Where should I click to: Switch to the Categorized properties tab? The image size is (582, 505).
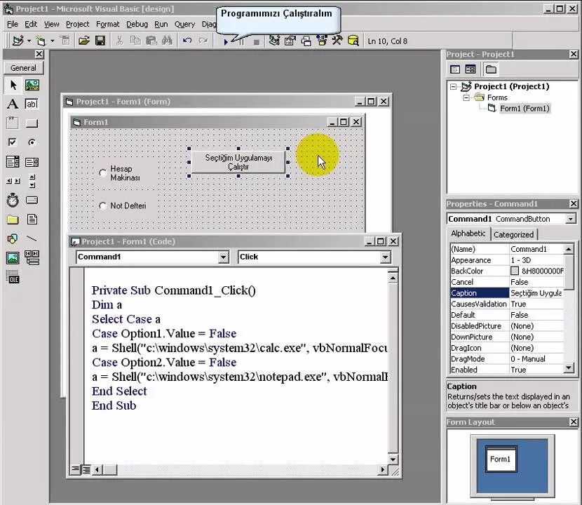(x=514, y=235)
